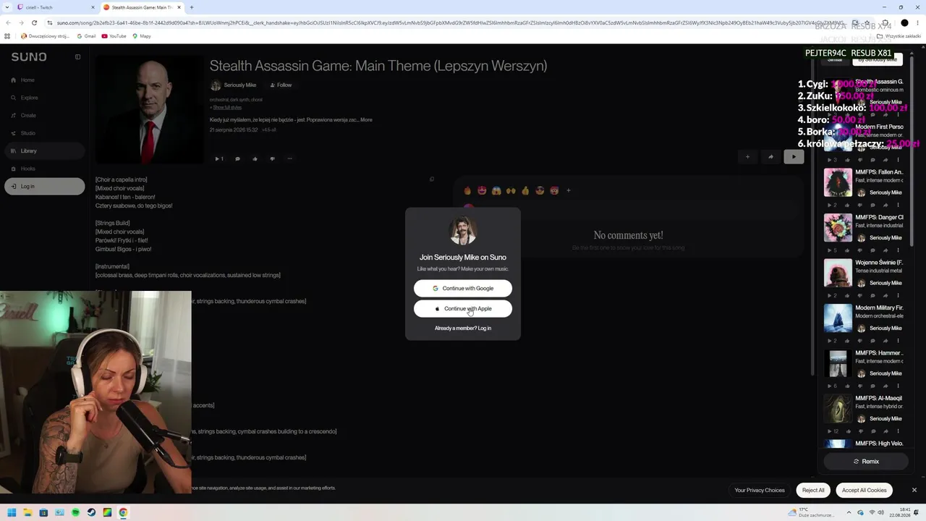React with the fire emoji

[x=467, y=190]
